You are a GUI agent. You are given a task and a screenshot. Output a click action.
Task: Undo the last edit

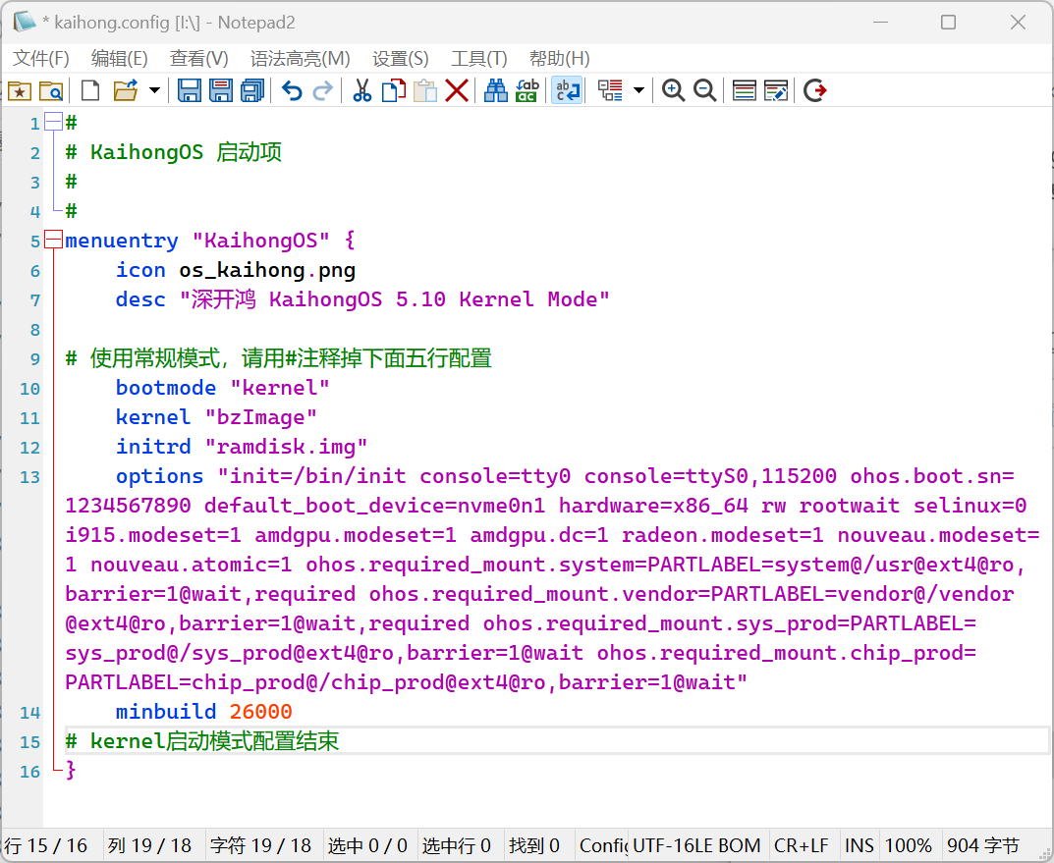click(x=292, y=90)
